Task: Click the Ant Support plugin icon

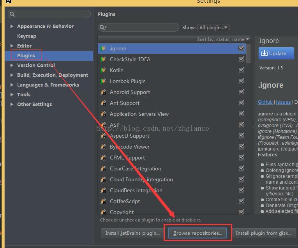Action: coord(103,103)
